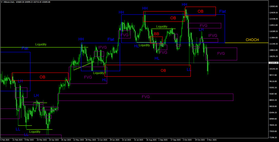The width and height of the screenshot is (279, 142).
Task: Click the current price tag 103695.80
Action: (x=273, y=63)
